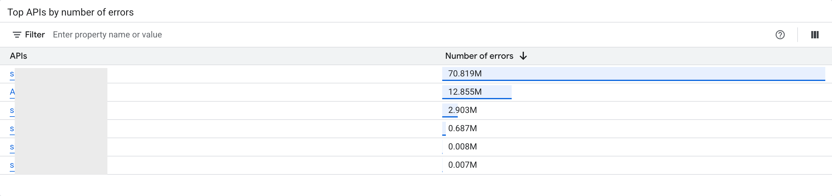Screen dimensions: 832x196
Task: Click the sort arrow beside Number of errors
Action: point(523,56)
